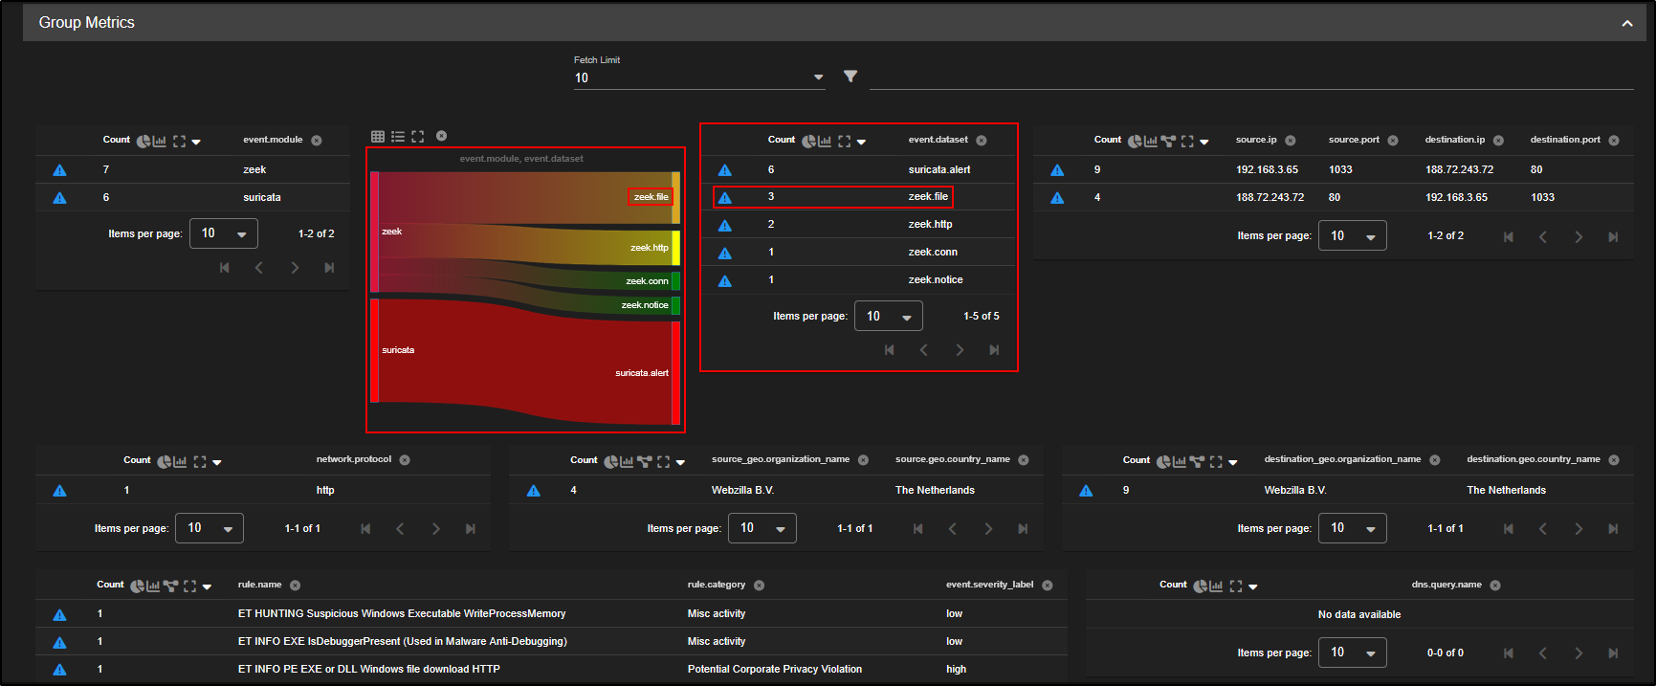Click the red suricata.alert sankey bar
The width and height of the screenshot is (1656, 686).
(675, 373)
